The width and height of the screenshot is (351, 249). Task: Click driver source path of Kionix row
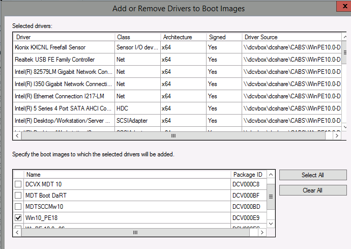(292, 47)
